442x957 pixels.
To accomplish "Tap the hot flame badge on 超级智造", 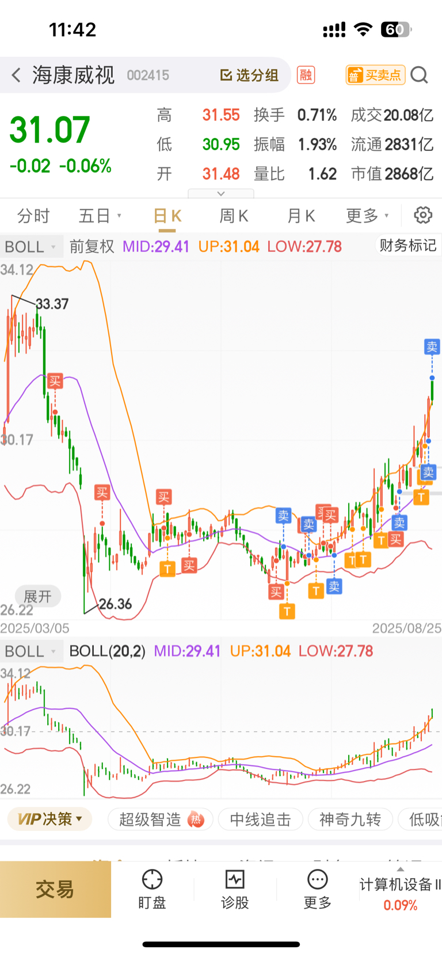I will [x=196, y=819].
